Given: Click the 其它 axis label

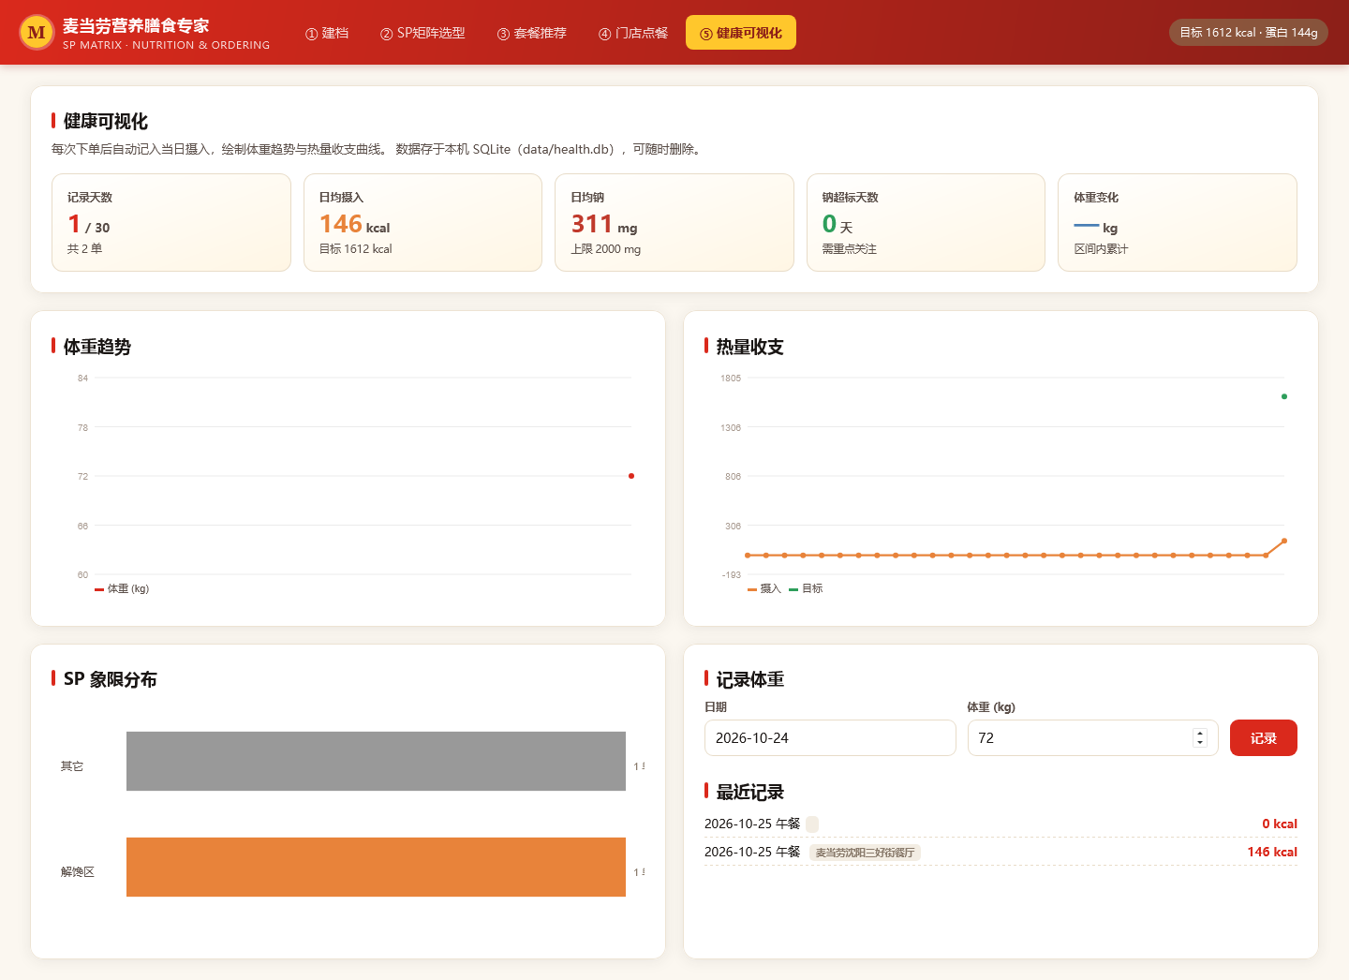Looking at the screenshot, I should (x=72, y=766).
